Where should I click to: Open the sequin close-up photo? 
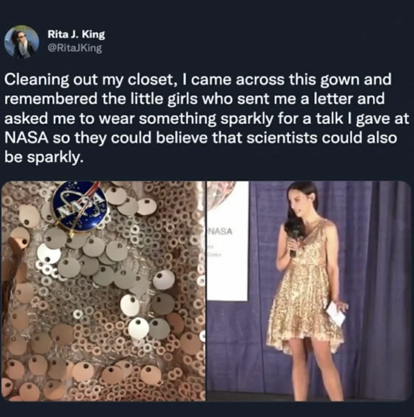[x=103, y=291]
